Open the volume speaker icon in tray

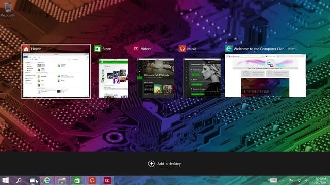[x=307, y=180]
